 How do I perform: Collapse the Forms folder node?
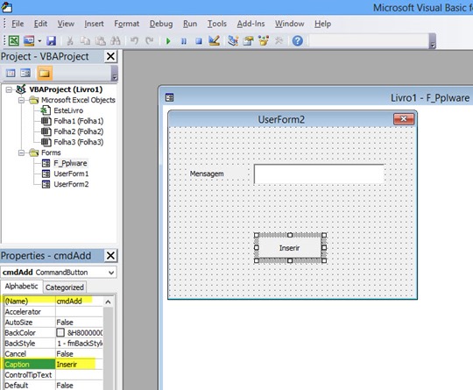click(x=21, y=152)
